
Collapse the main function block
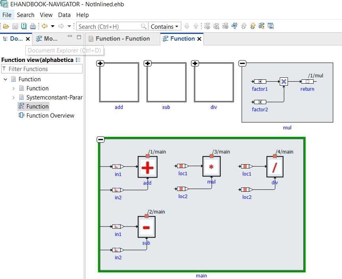pyautogui.click(x=100, y=139)
